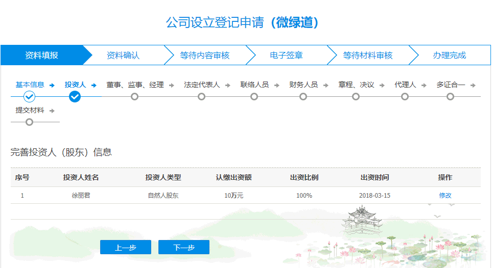492x268 pixels.
Task: Click the 操作 column header
Action: [x=445, y=177]
